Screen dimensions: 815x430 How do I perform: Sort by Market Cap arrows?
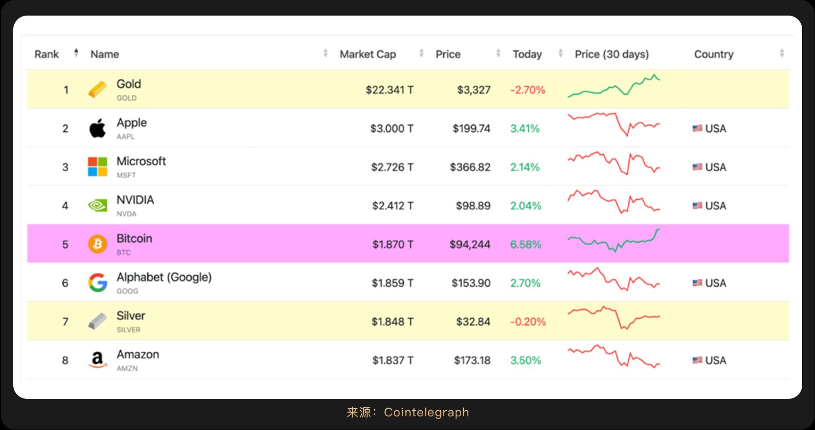click(421, 53)
